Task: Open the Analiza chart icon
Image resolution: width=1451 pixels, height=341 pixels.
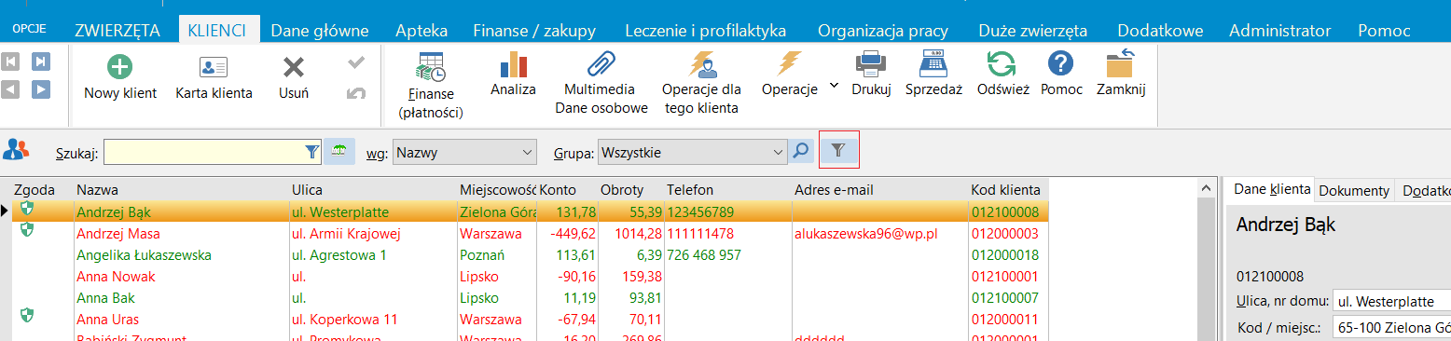Action: [x=513, y=65]
